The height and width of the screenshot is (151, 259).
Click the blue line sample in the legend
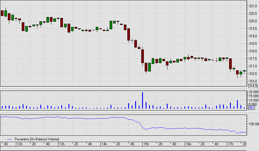9,139
